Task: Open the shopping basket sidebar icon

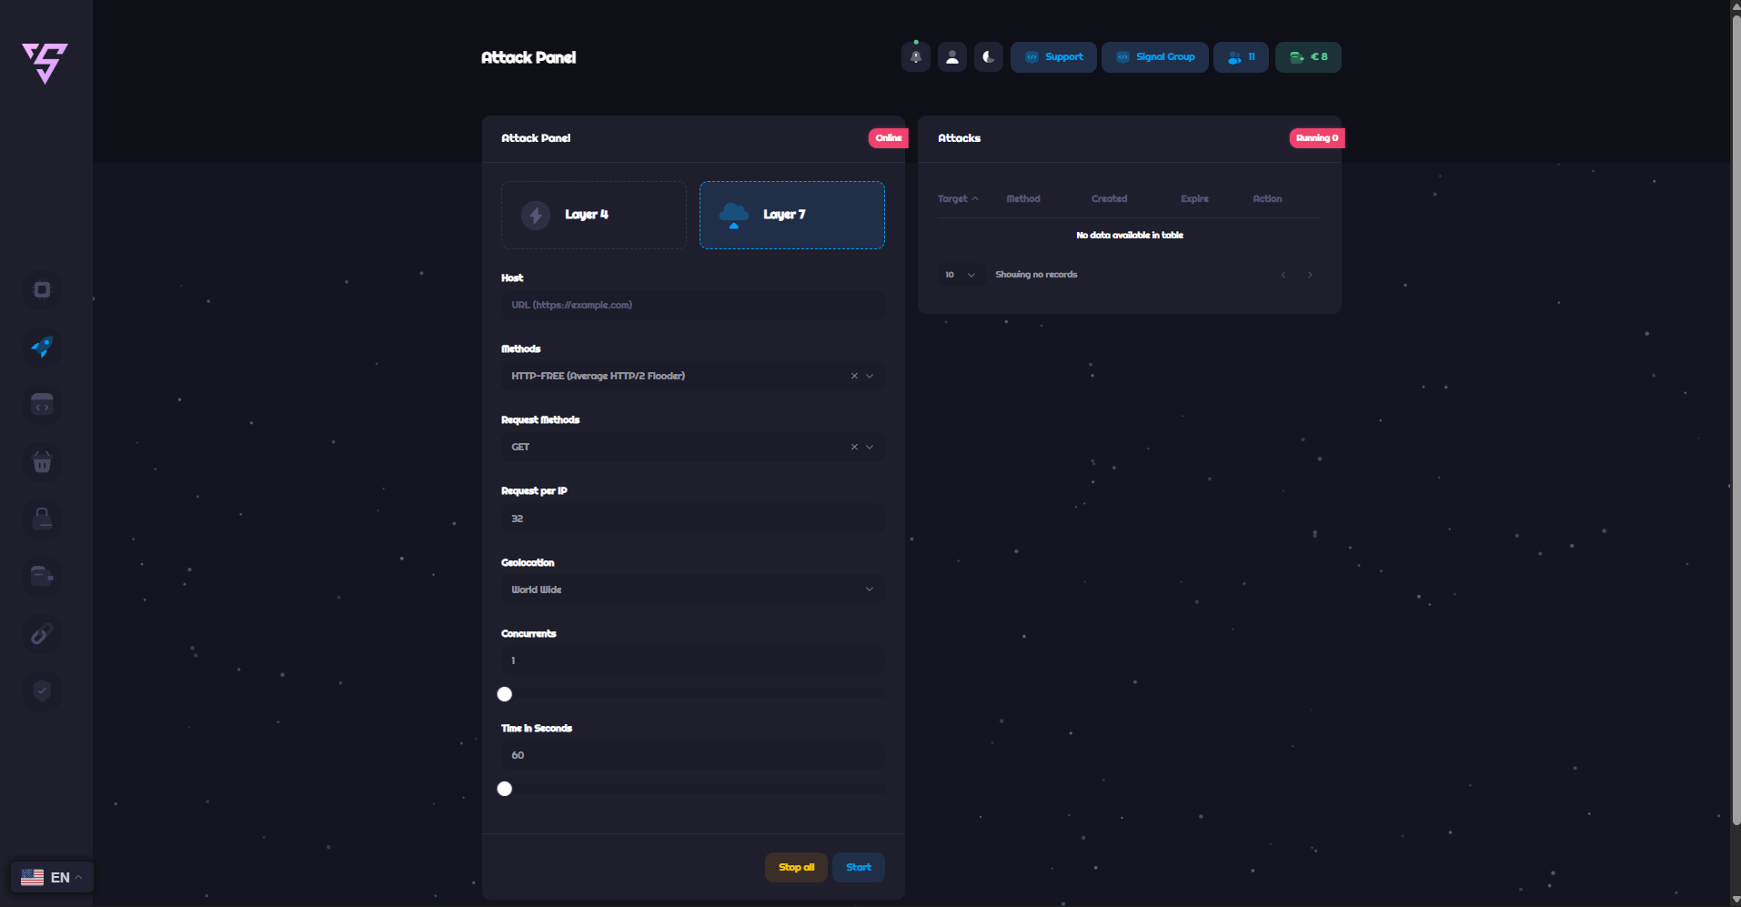Action: (x=42, y=462)
